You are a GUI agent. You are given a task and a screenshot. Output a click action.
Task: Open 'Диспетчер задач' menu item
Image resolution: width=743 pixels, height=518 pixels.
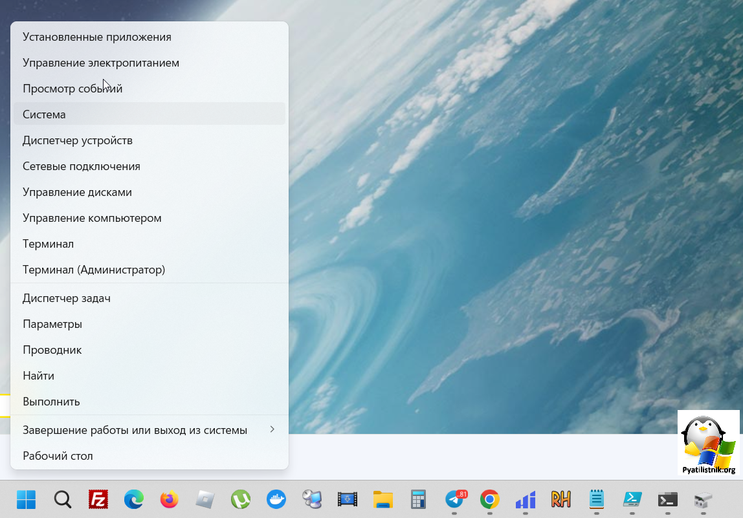coord(150,298)
